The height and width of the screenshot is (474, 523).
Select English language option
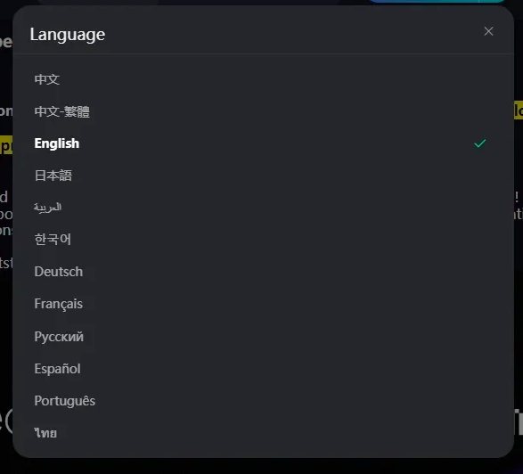pos(57,143)
